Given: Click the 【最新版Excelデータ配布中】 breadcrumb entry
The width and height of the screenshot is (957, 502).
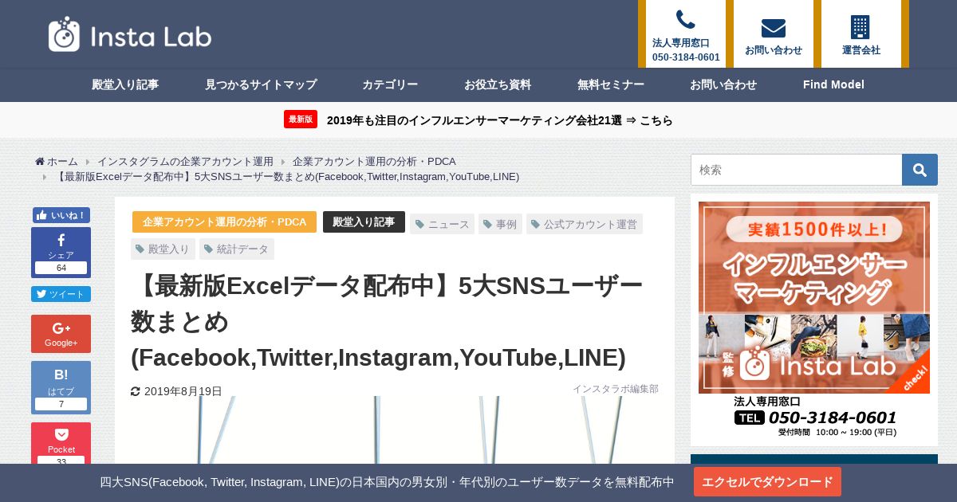Looking at the screenshot, I should click(x=286, y=176).
